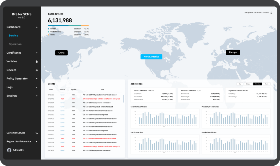Click the Admin001 avatar icon

coord(9,150)
